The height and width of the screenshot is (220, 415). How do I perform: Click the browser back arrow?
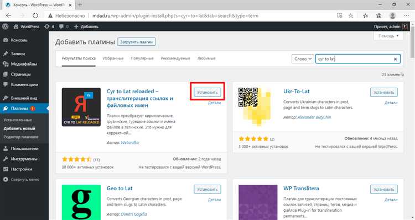[x=8, y=15]
